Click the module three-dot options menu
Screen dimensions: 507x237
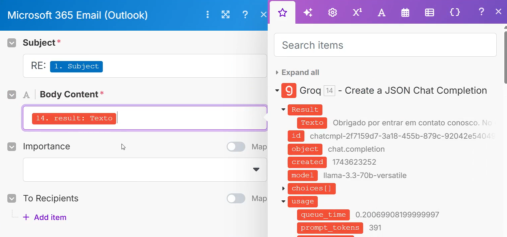tap(208, 14)
